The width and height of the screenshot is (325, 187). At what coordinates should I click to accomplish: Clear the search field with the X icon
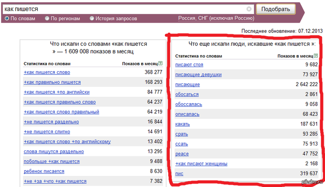249,9
